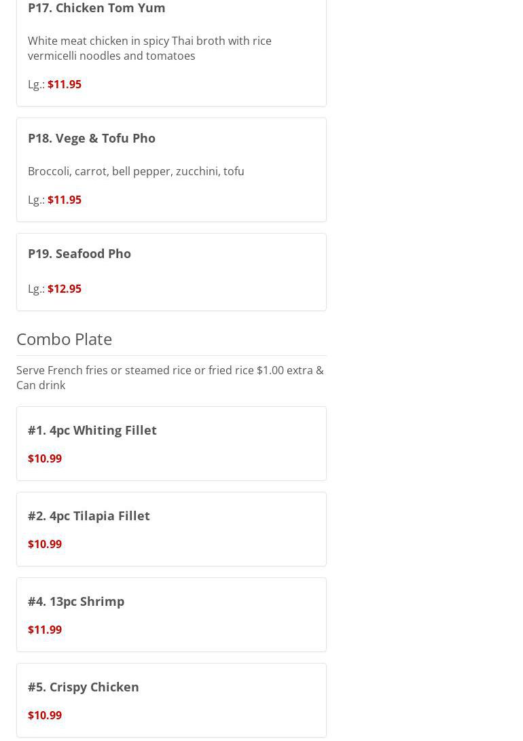Click the Broccoli, carrot, bell pepper description
The height and width of the screenshot is (741, 523).
(x=136, y=171)
